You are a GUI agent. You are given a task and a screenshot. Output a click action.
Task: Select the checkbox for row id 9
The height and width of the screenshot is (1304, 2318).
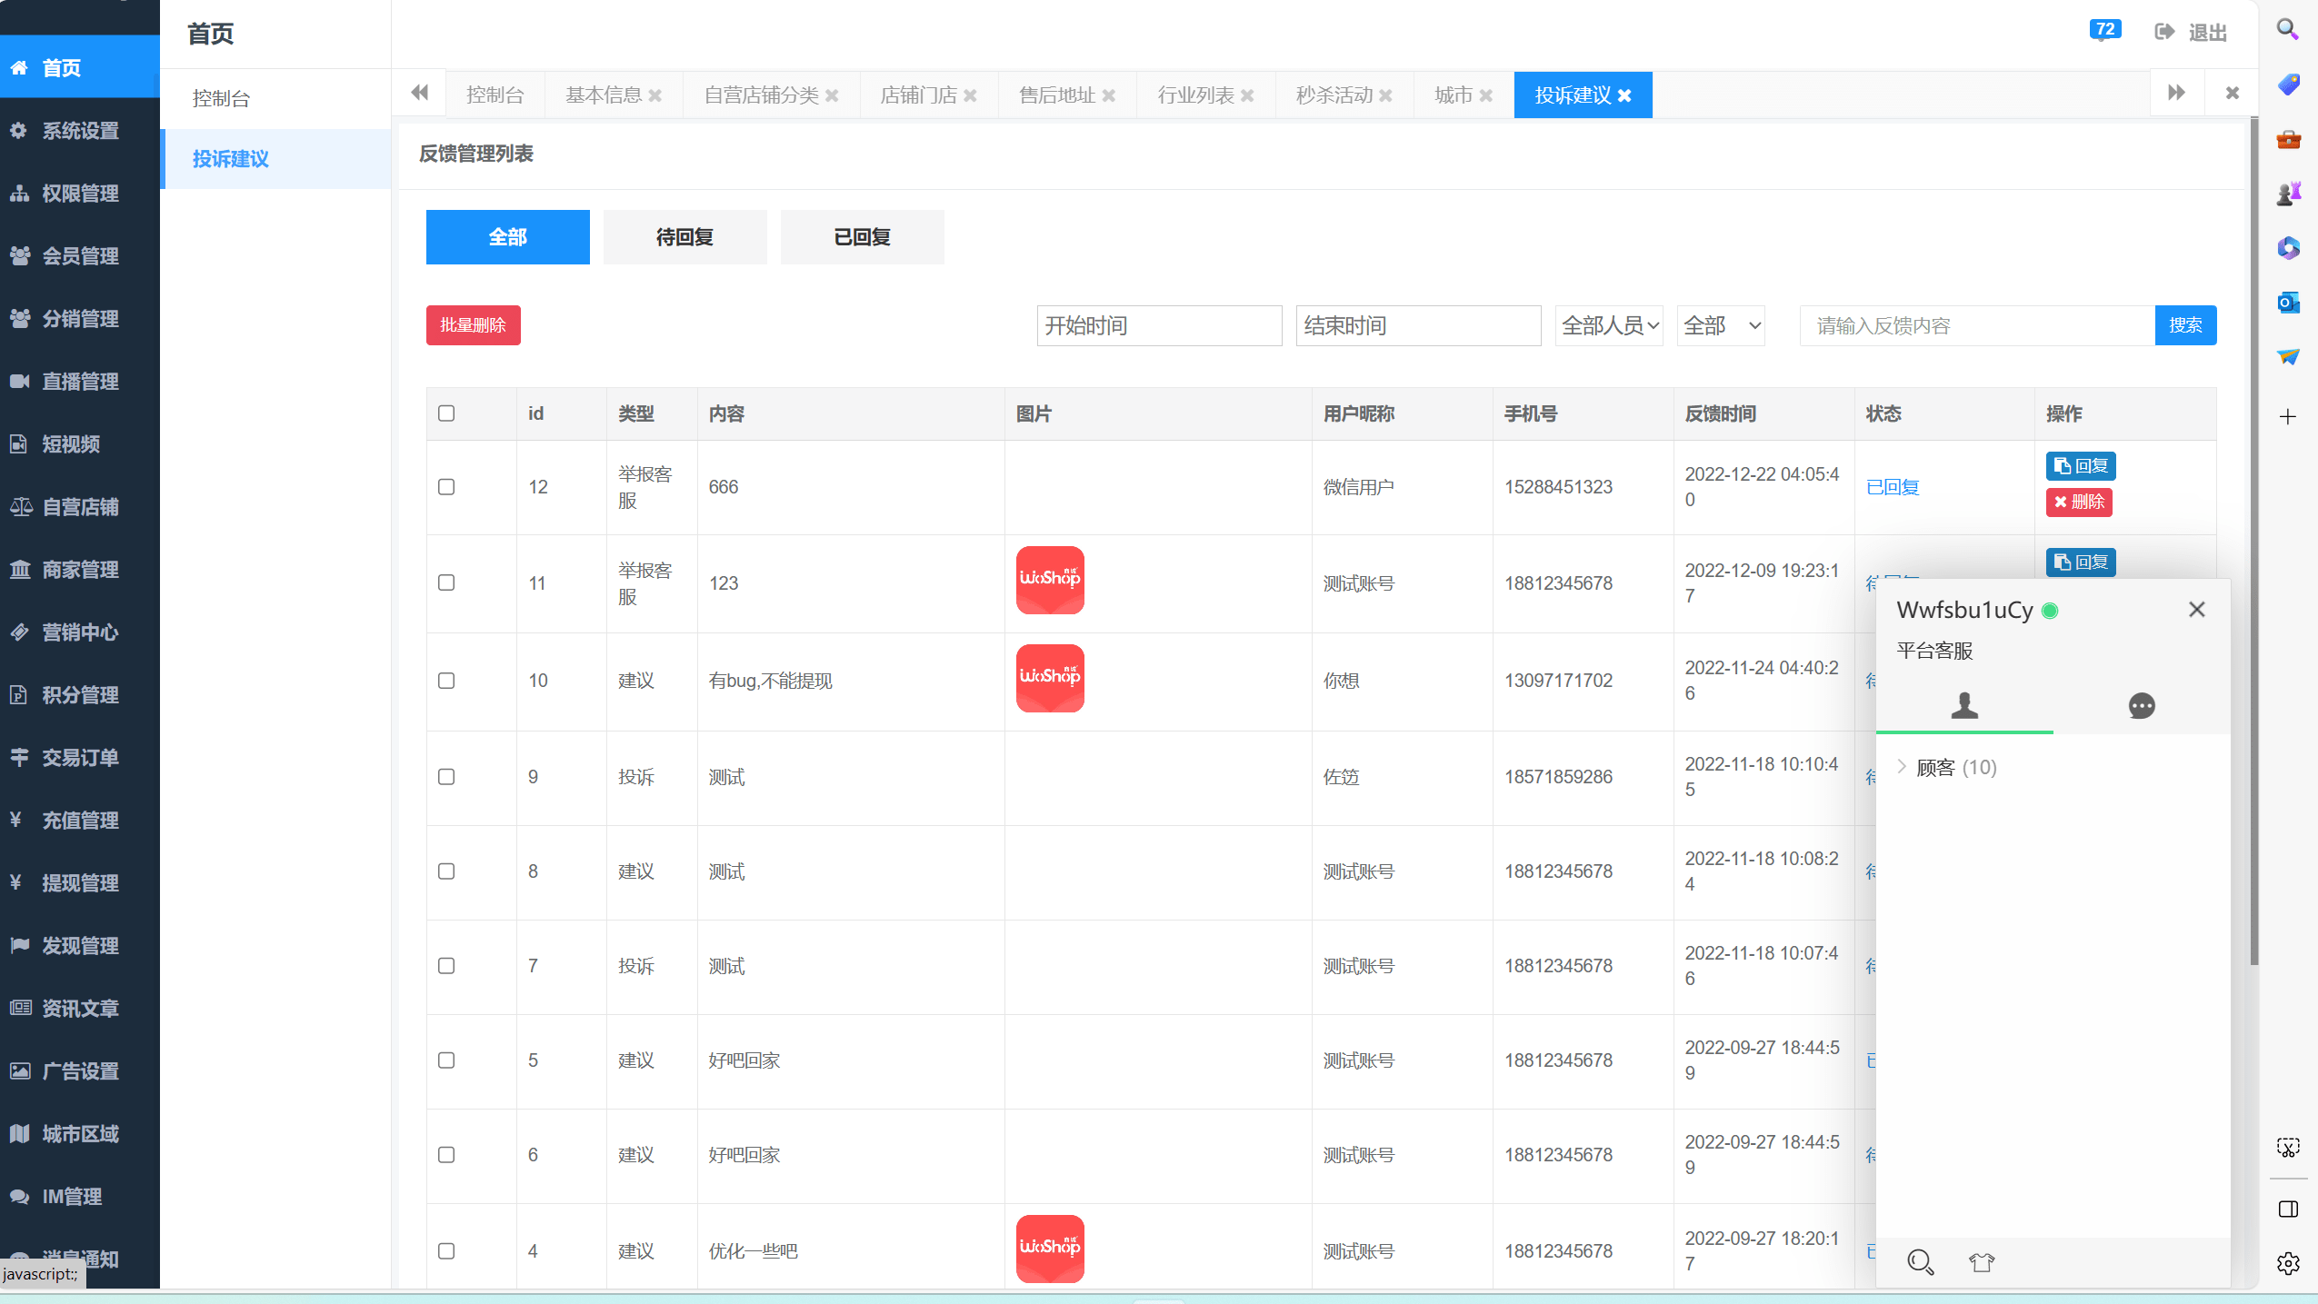coord(446,777)
